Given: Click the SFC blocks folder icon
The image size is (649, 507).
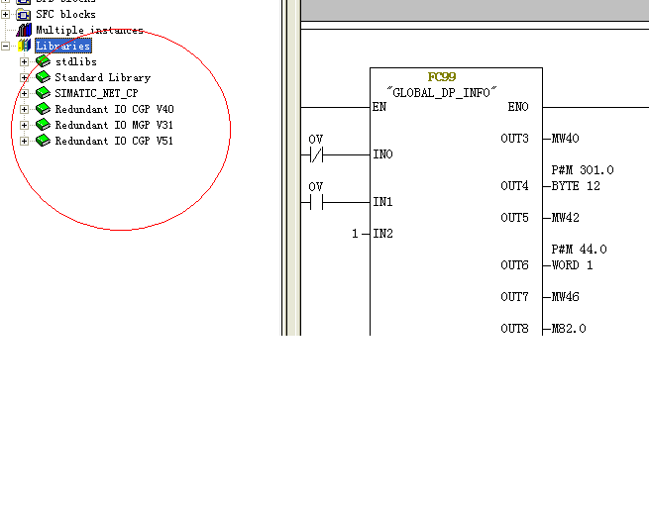Looking at the screenshot, I should click(x=24, y=14).
